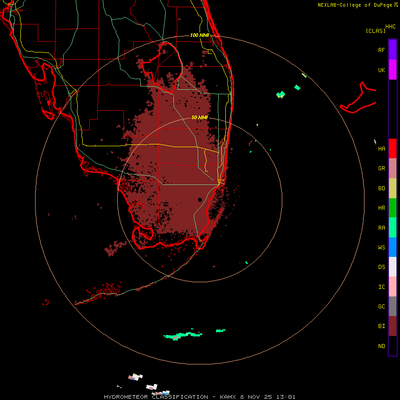
Task: Click the 'RA' legend label
Action: click(381, 228)
